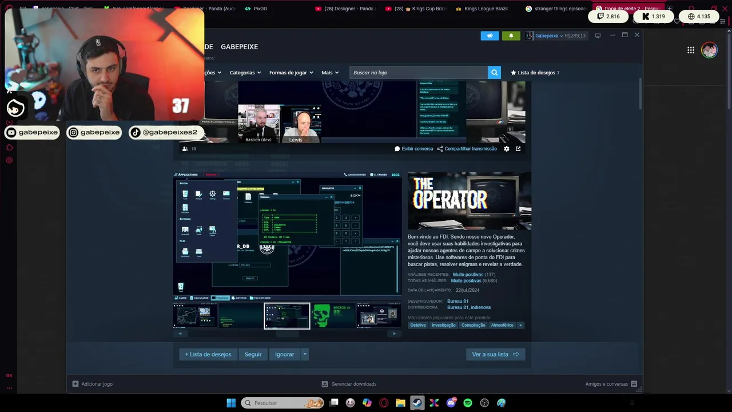Viewport: 732px width, 412px height.
Task: Expand the Categorias store menu
Action: (x=245, y=73)
